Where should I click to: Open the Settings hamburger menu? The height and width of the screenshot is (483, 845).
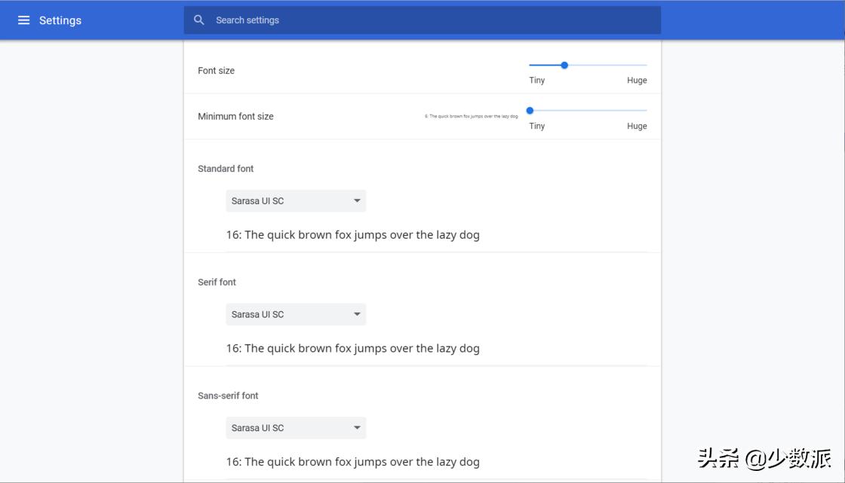[23, 20]
